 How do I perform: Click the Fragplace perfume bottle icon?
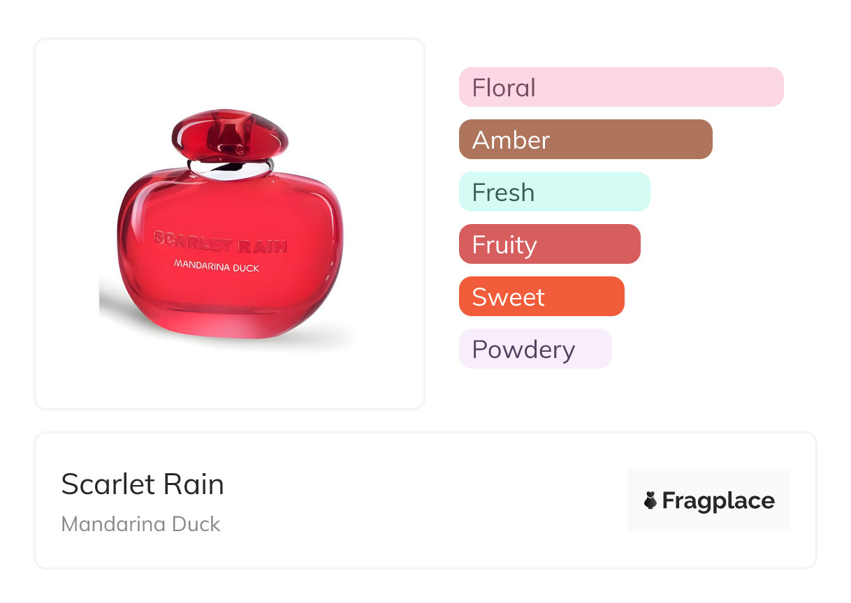coord(650,500)
